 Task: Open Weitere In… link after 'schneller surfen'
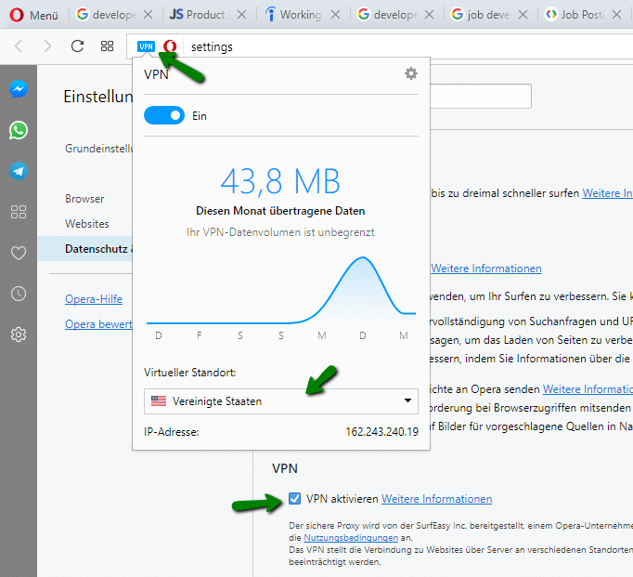[x=607, y=193]
